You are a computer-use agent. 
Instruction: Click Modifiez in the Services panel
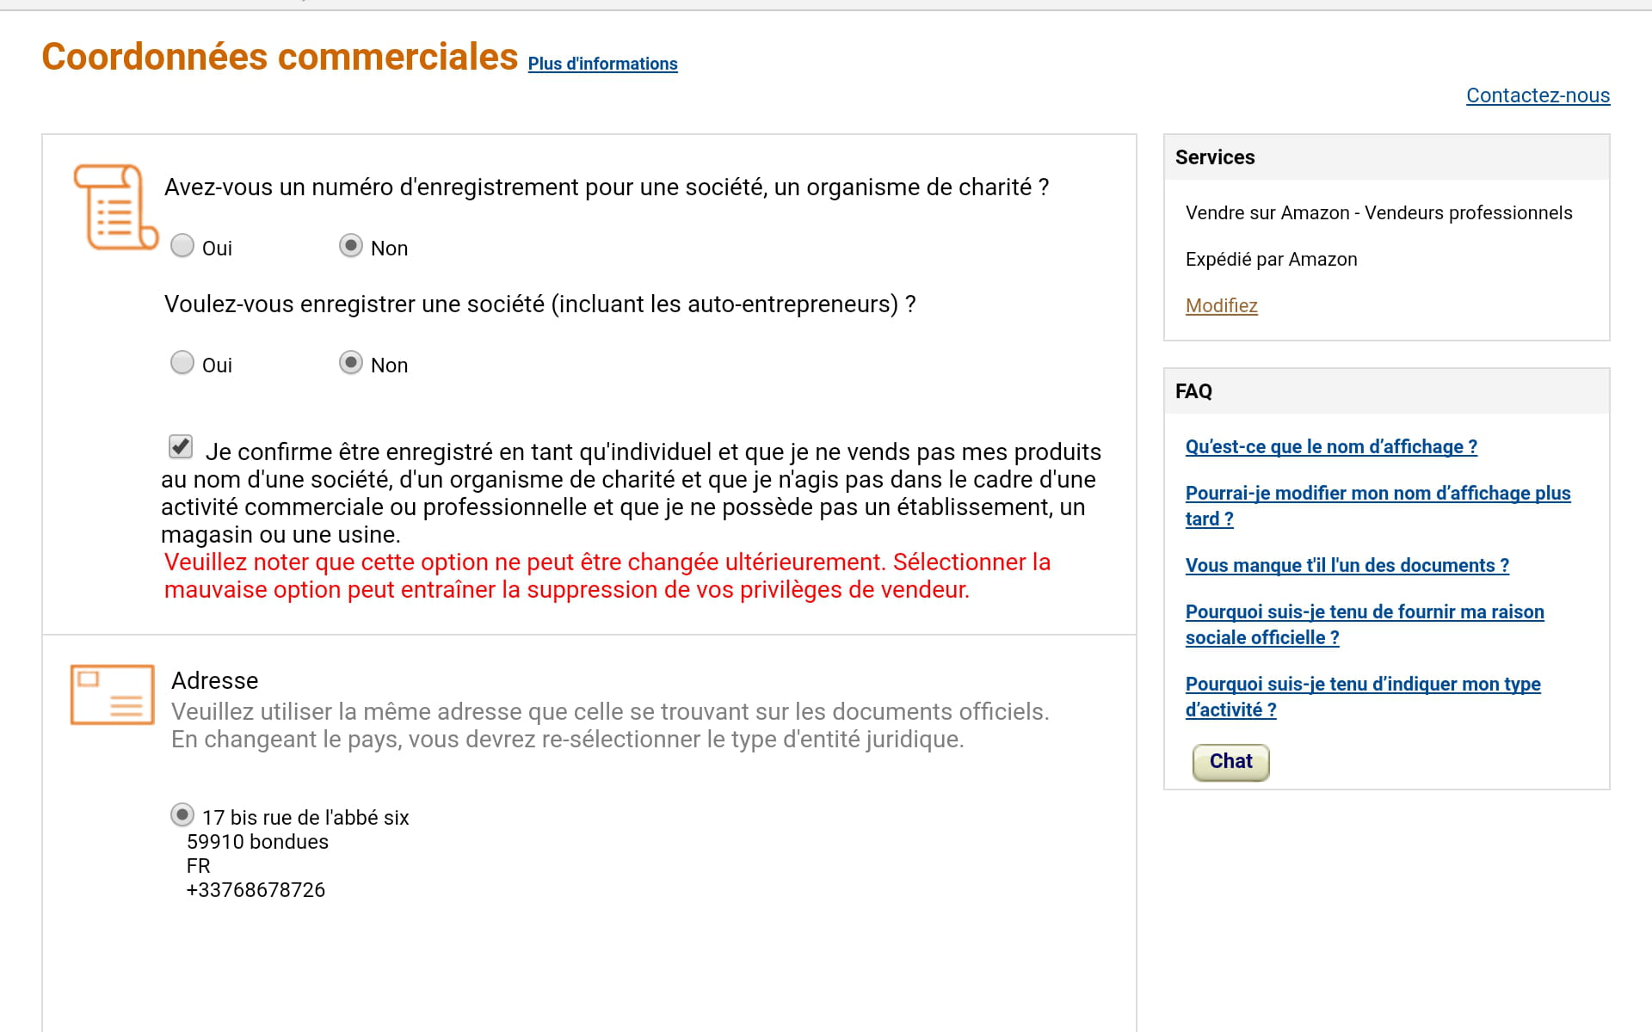click(x=1221, y=305)
